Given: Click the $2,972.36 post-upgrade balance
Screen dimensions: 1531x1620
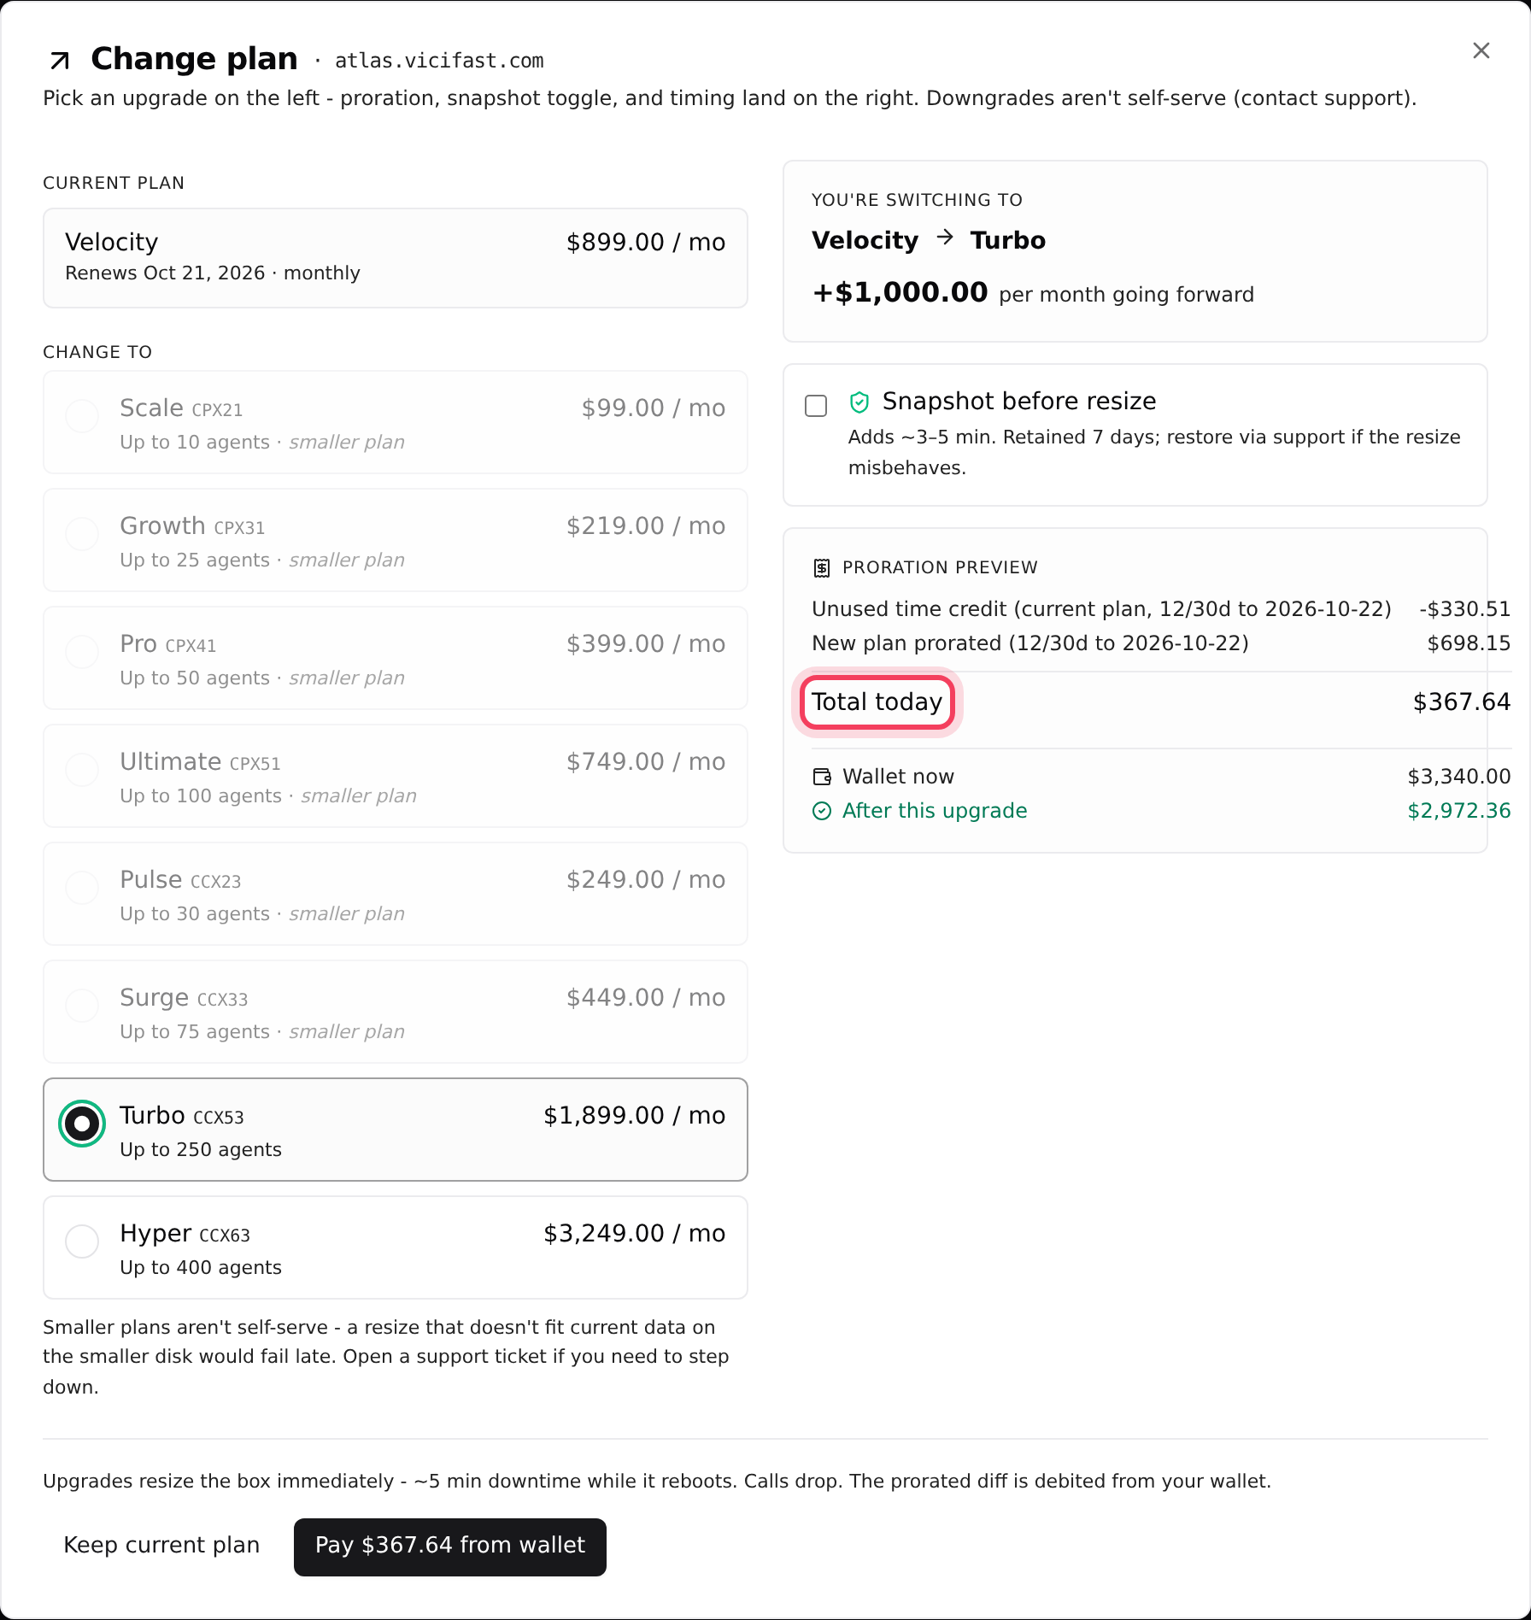Looking at the screenshot, I should [x=1459, y=811].
